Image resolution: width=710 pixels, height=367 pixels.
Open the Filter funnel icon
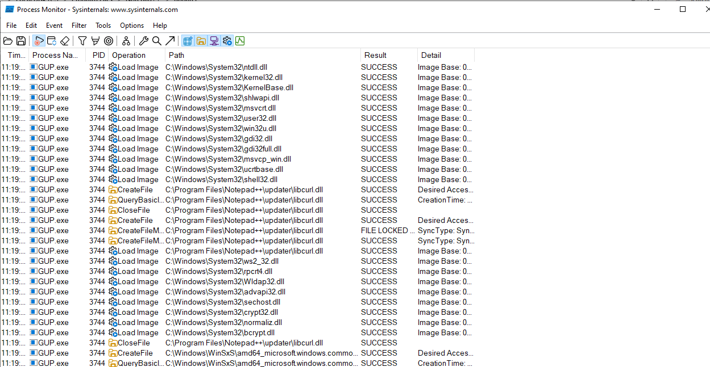[82, 41]
